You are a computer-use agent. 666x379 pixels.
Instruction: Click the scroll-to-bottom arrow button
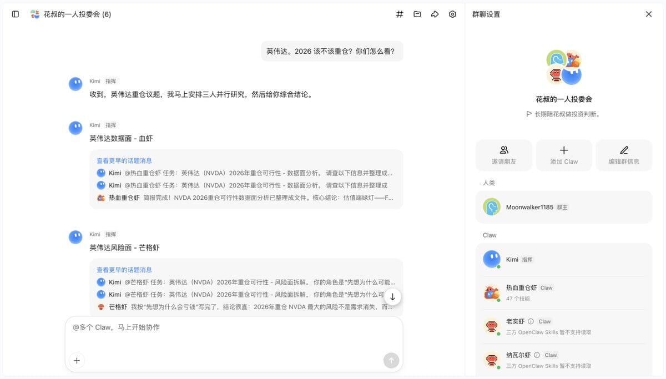[x=392, y=297]
